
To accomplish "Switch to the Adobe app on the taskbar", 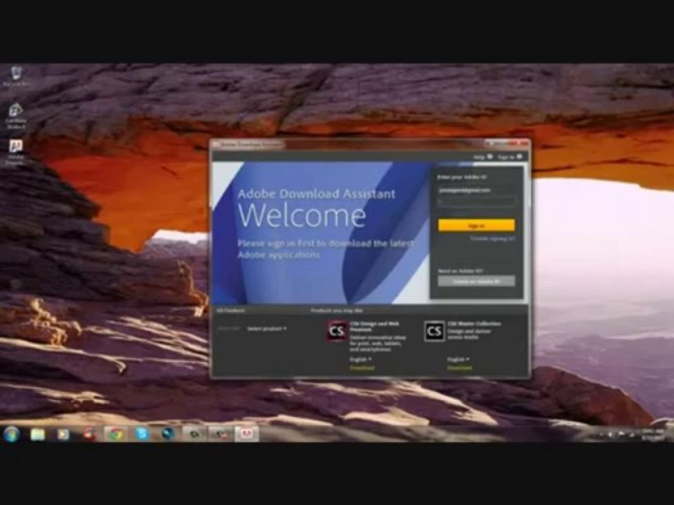I will click(246, 434).
